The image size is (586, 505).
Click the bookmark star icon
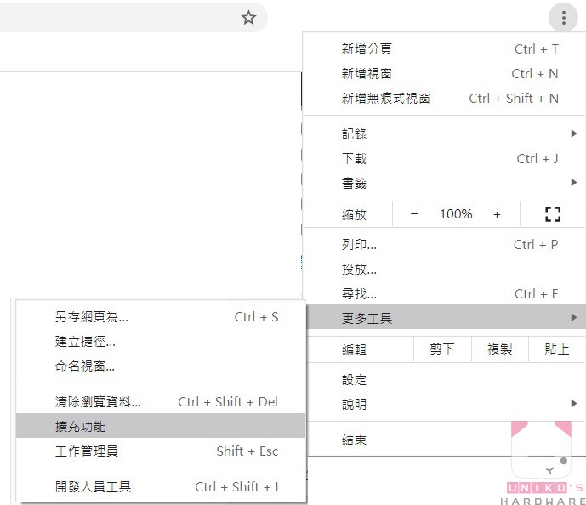pos(248,18)
